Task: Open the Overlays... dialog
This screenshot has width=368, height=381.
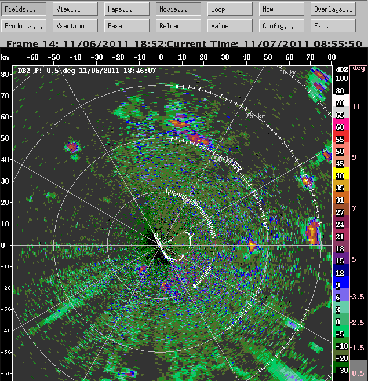Action: pos(333,9)
